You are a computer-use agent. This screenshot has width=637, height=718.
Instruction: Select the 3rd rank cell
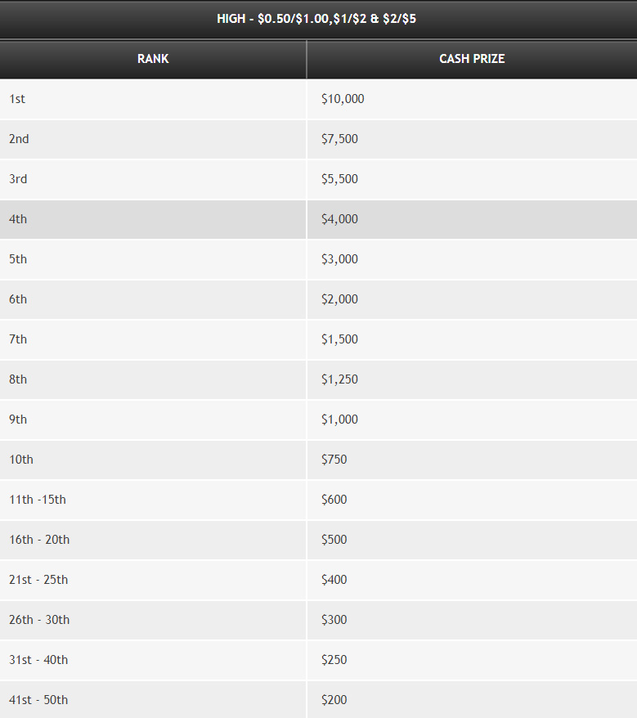pos(153,179)
